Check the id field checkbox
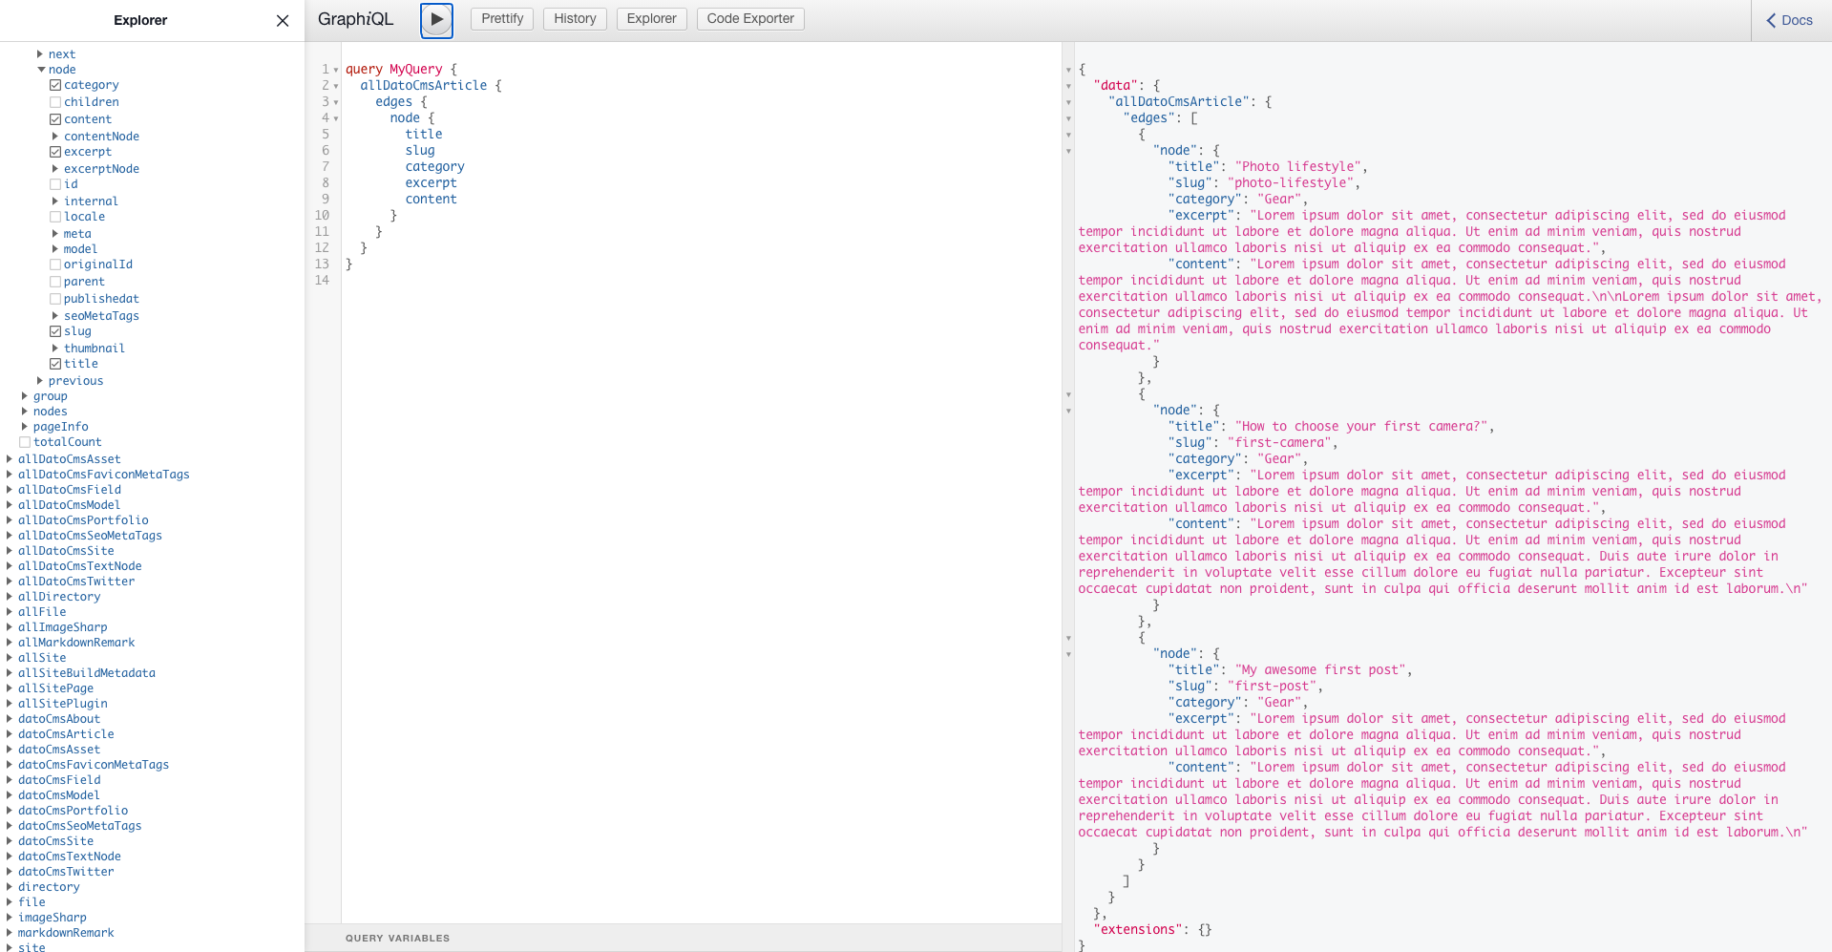The image size is (1832, 952). [x=55, y=184]
